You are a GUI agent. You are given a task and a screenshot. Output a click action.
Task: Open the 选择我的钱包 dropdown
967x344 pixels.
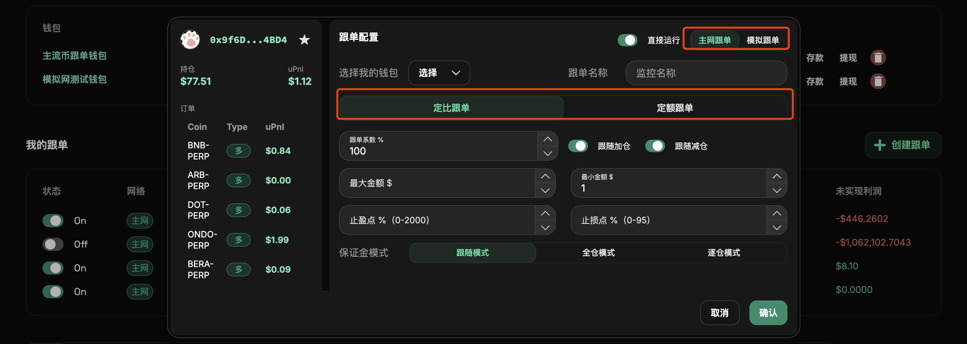pos(438,73)
